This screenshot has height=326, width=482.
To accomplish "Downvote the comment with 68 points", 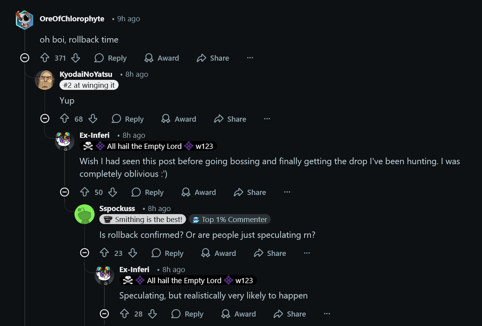I will (x=93, y=119).
